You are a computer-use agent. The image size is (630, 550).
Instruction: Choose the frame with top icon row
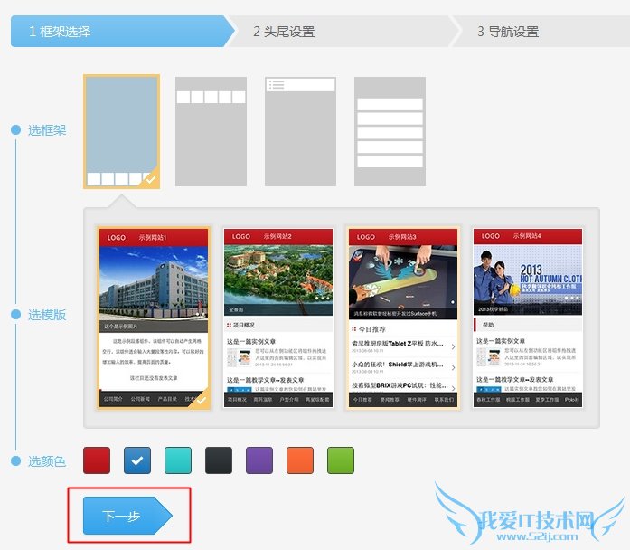click(x=211, y=131)
